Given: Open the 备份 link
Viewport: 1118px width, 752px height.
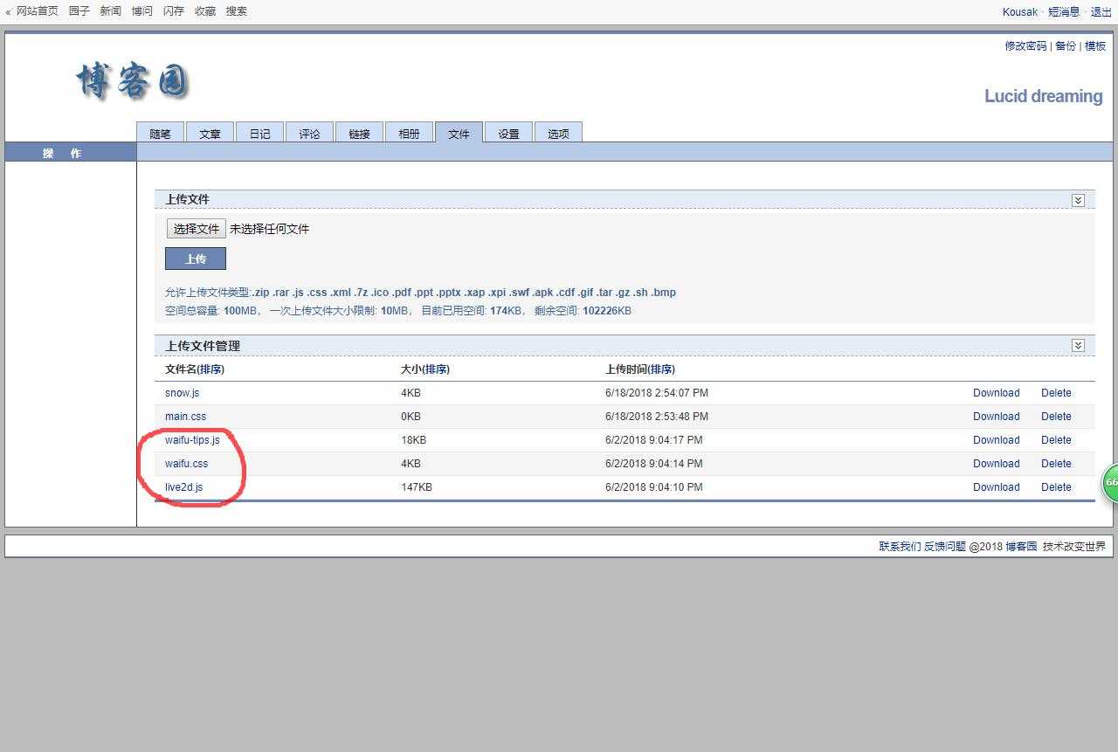Looking at the screenshot, I should (1066, 46).
